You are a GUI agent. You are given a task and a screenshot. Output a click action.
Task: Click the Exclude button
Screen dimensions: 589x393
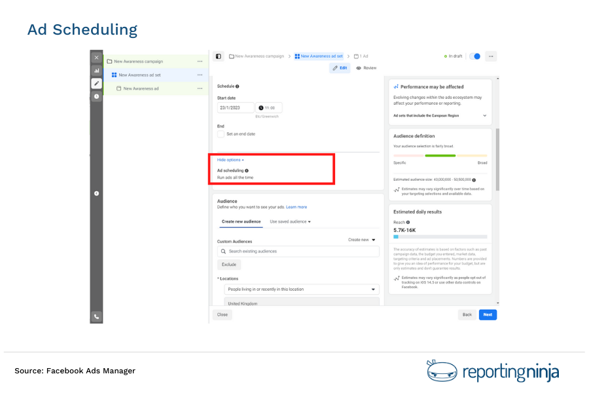(x=229, y=265)
